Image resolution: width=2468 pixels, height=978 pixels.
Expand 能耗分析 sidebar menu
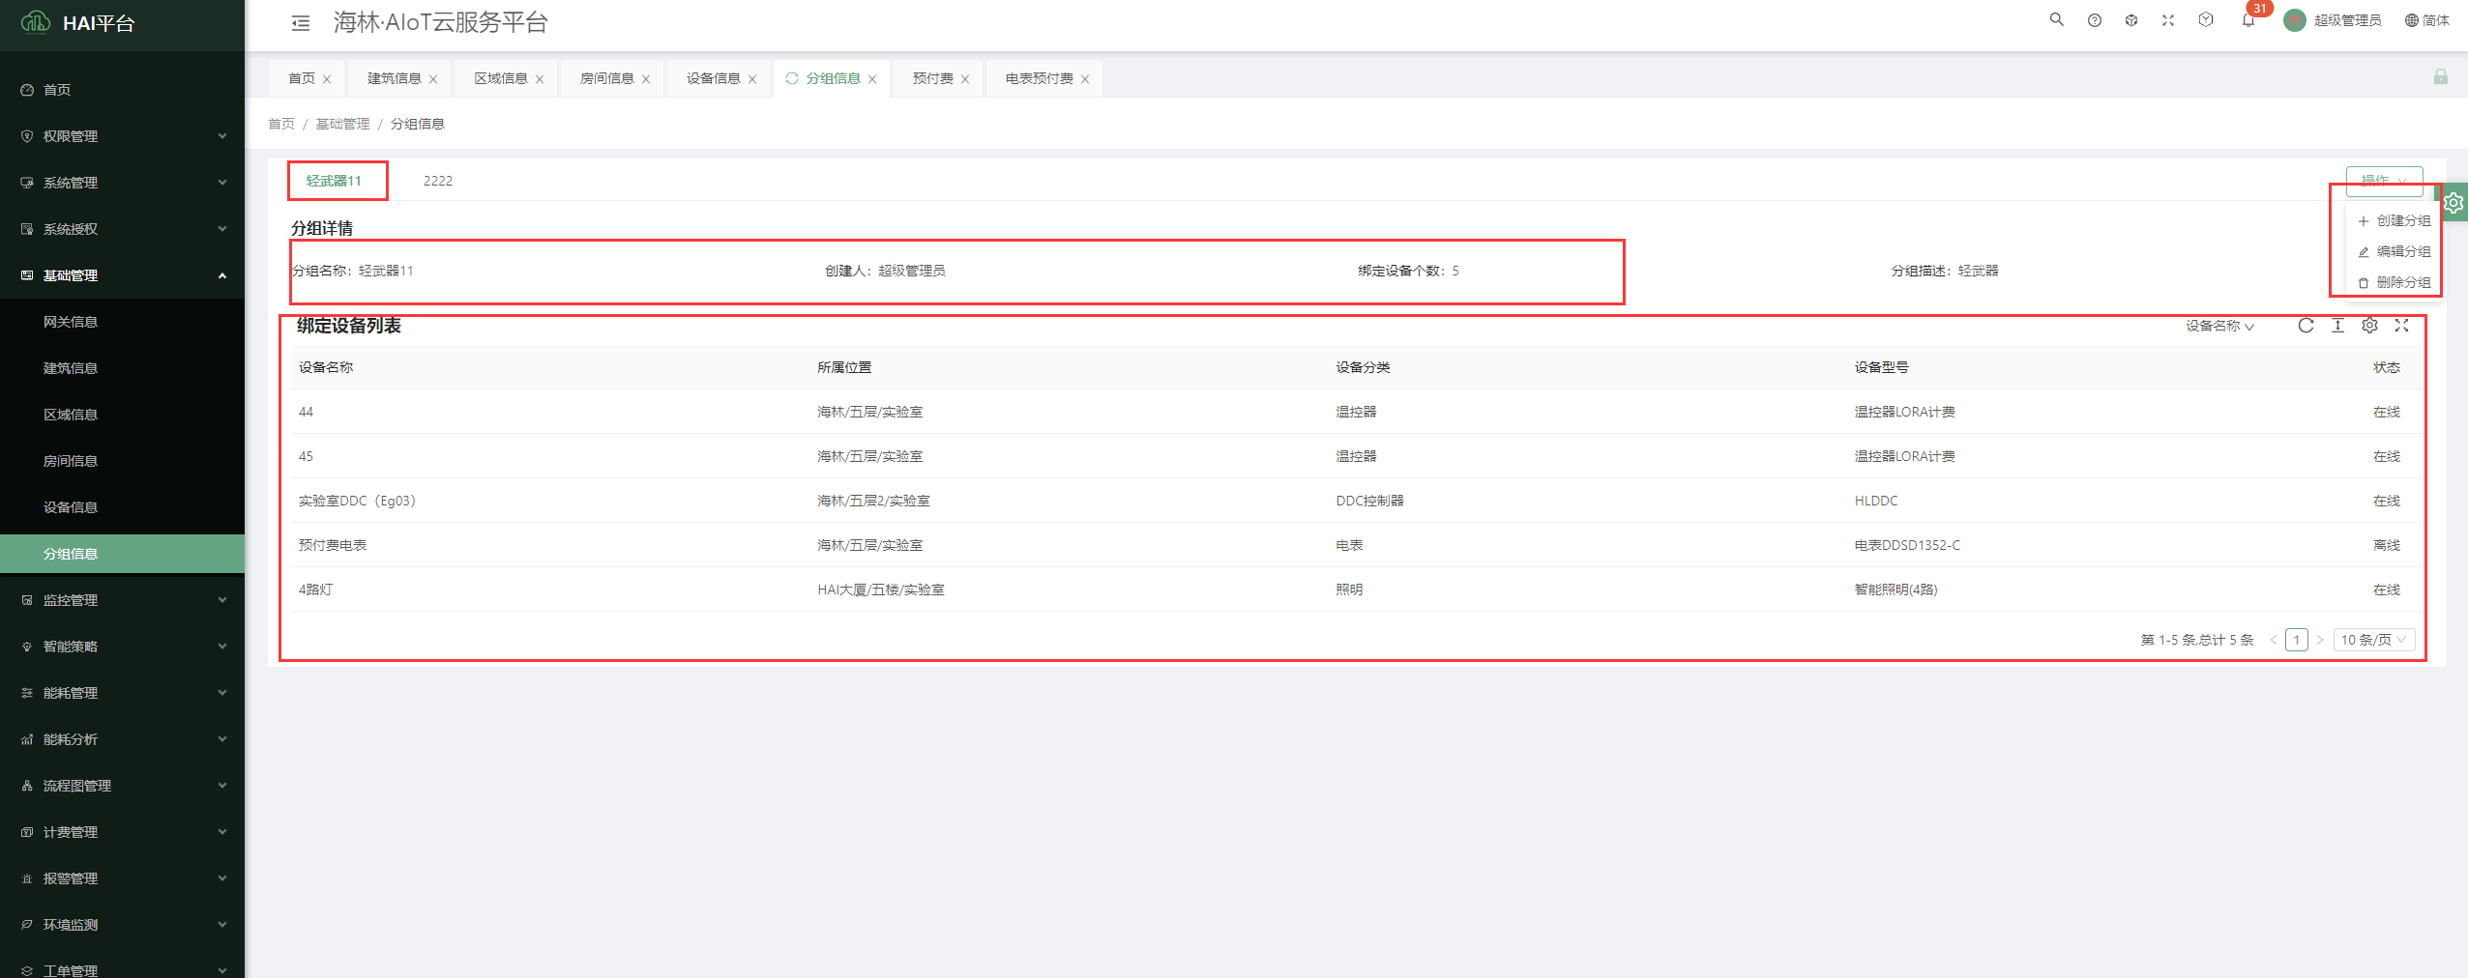click(x=122, y=739)
